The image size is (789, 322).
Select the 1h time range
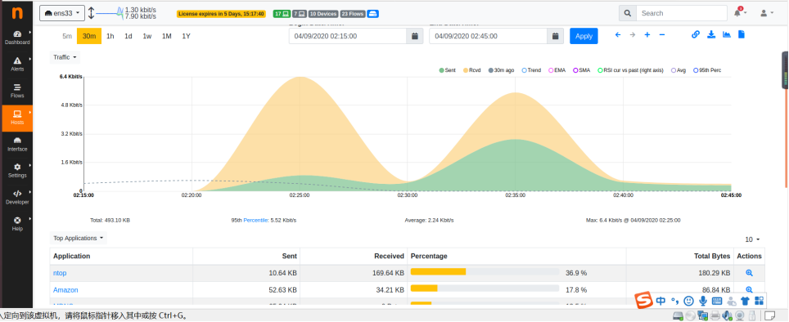coord(110,36)
